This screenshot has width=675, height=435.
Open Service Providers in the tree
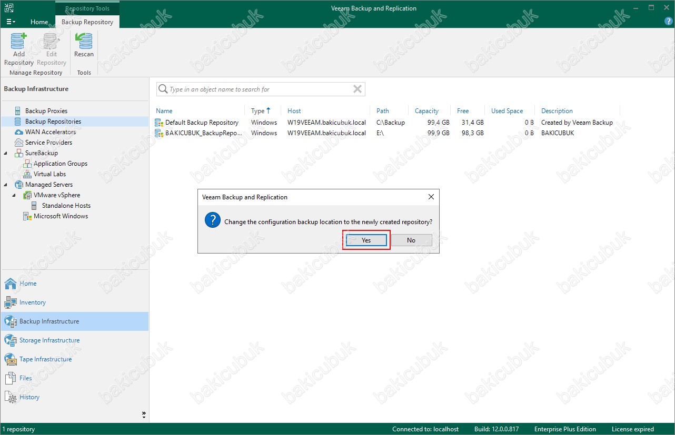pos(48,143)
